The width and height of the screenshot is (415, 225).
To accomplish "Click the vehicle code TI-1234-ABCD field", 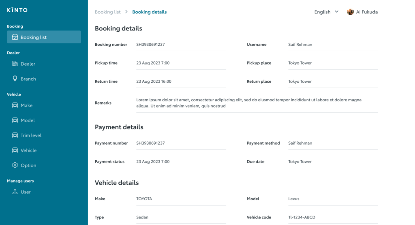I will coord(302,217).
